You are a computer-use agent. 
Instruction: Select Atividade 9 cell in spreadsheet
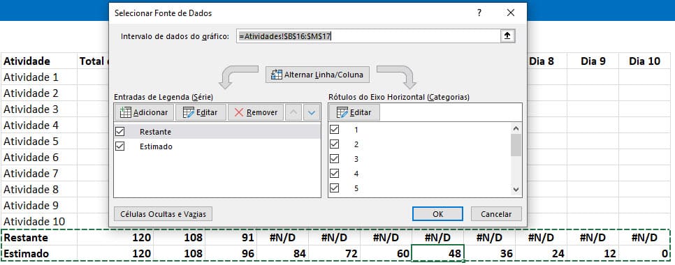(x=38, y=205)
